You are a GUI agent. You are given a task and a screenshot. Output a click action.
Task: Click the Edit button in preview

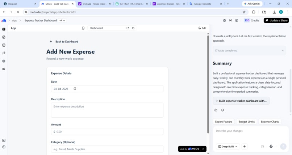click(202, 28)
